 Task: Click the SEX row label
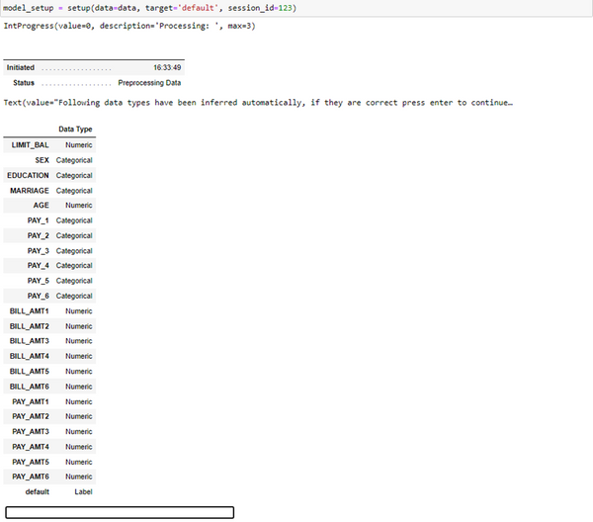(42, 160)
